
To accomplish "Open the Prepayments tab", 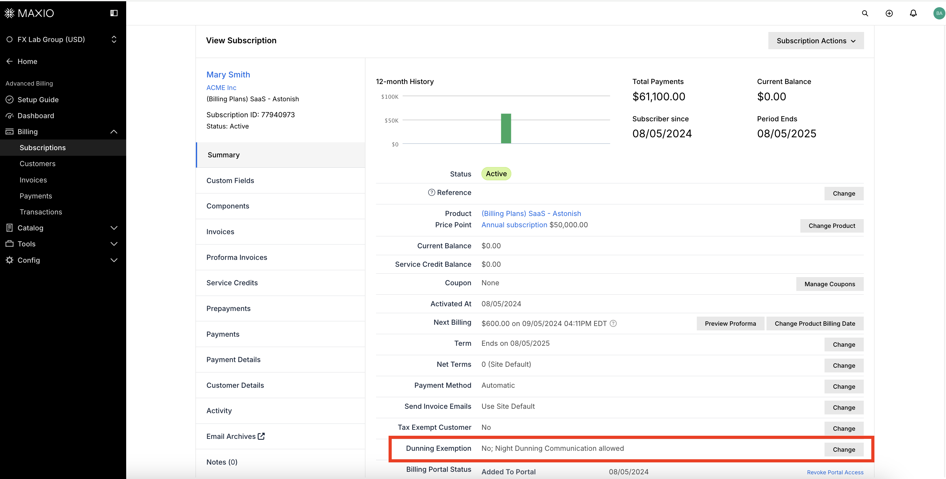I will 281,308.
